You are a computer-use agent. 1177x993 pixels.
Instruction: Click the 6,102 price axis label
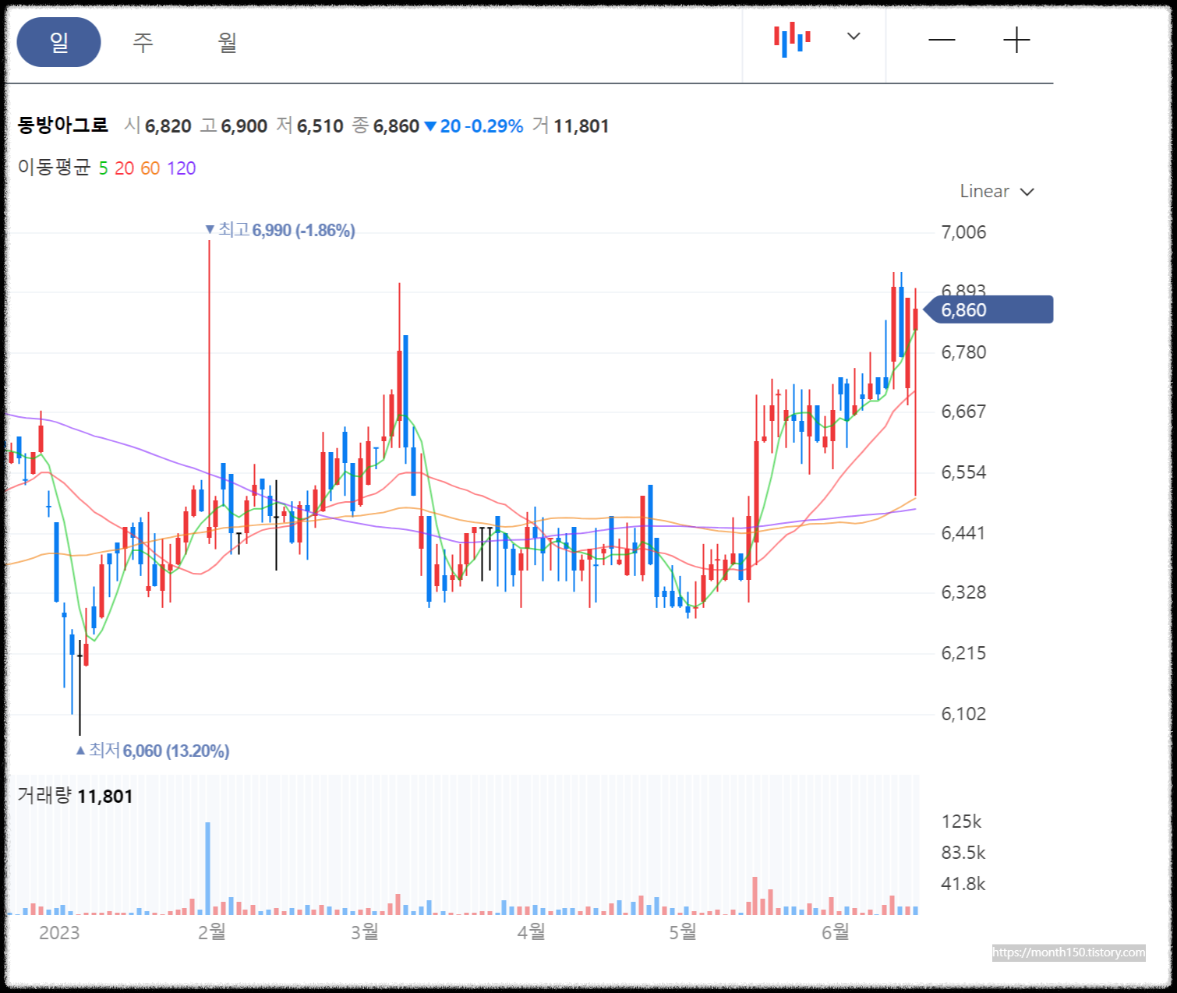point(963,714)
